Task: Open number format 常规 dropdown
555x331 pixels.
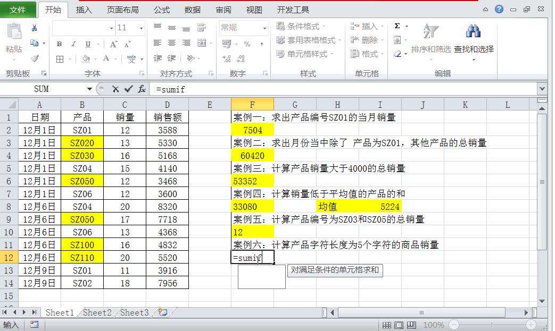Action: pos(264,28)
